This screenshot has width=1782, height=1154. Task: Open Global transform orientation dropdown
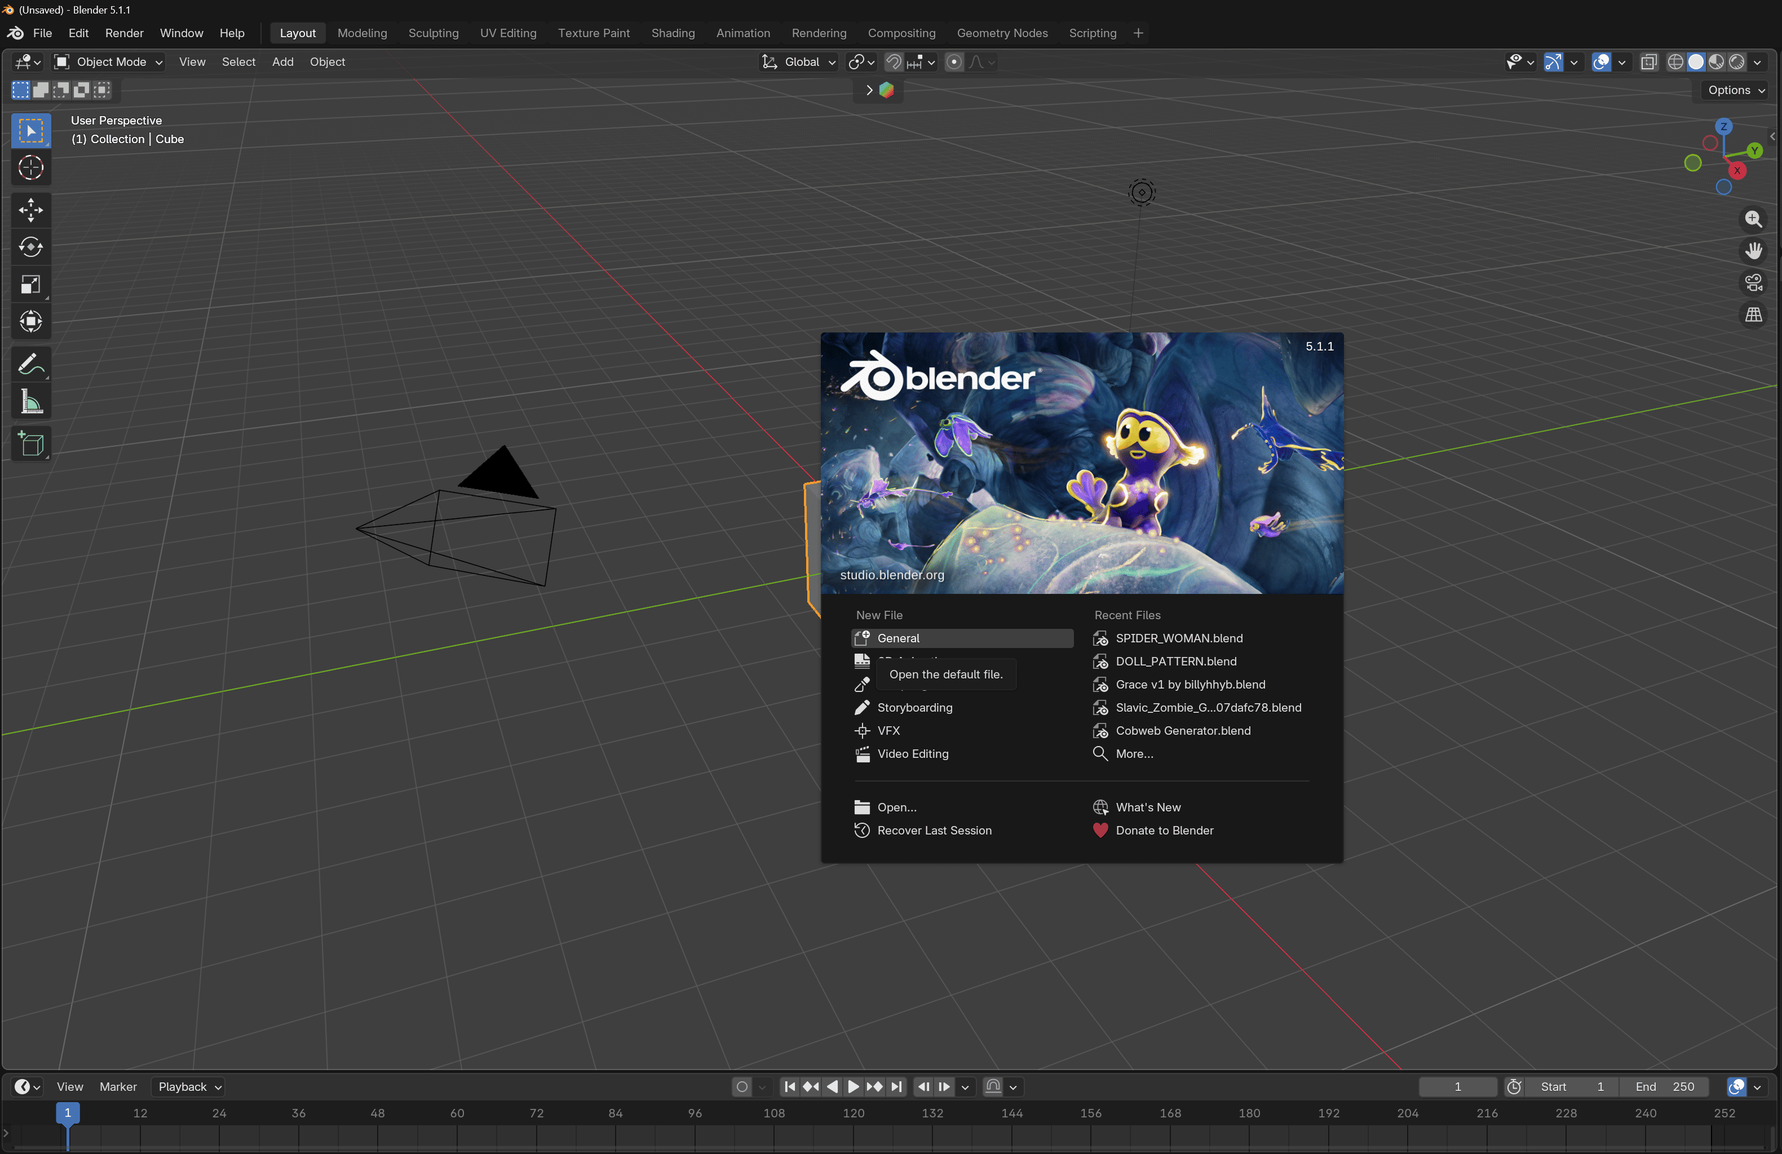(799, 62)
